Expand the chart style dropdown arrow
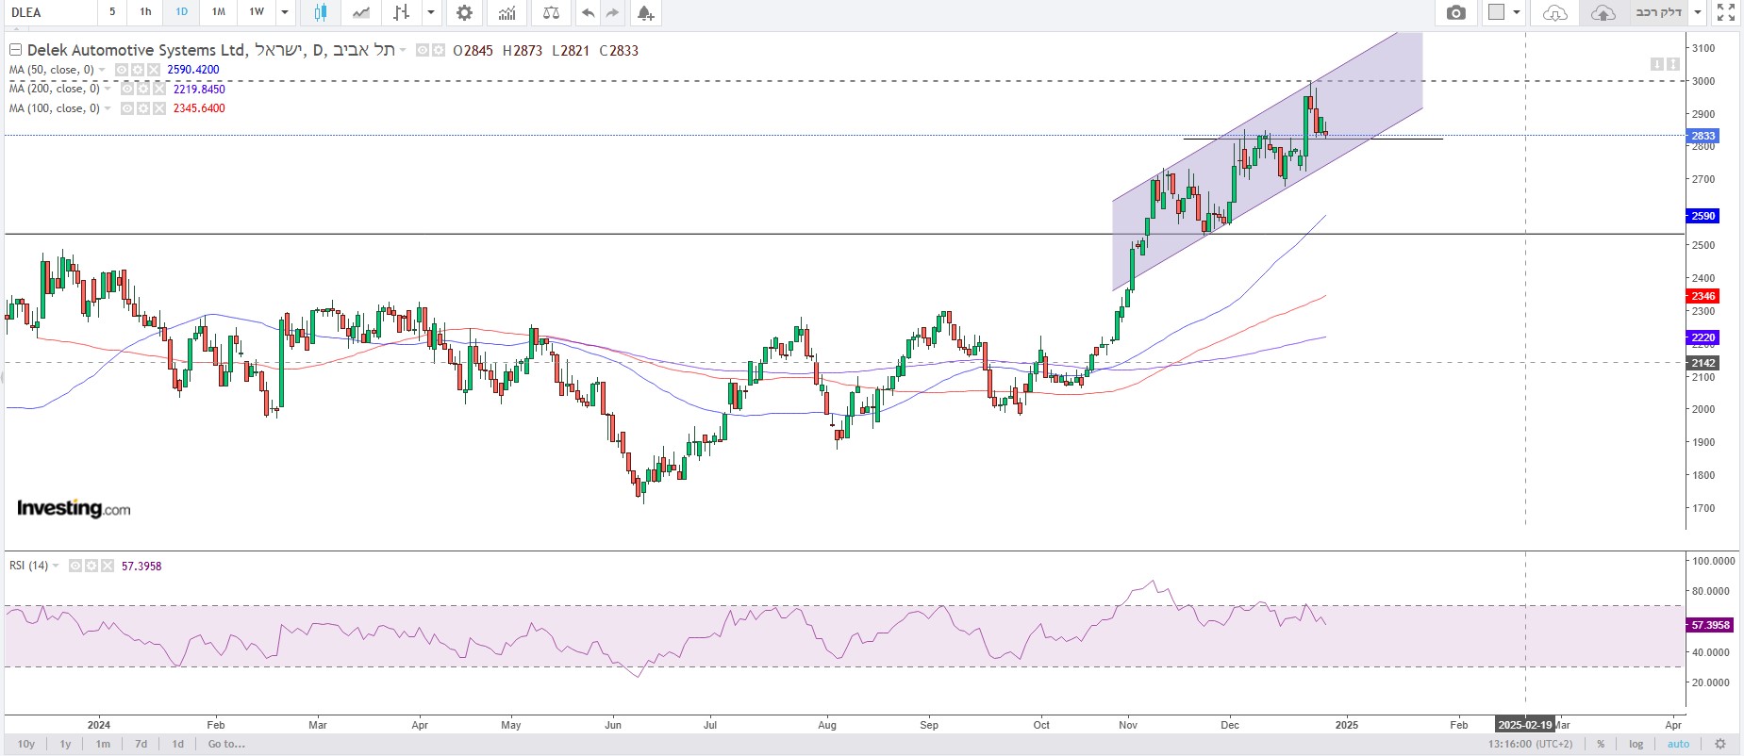The height and width of the screenshot is (756, 1744). 431,12
